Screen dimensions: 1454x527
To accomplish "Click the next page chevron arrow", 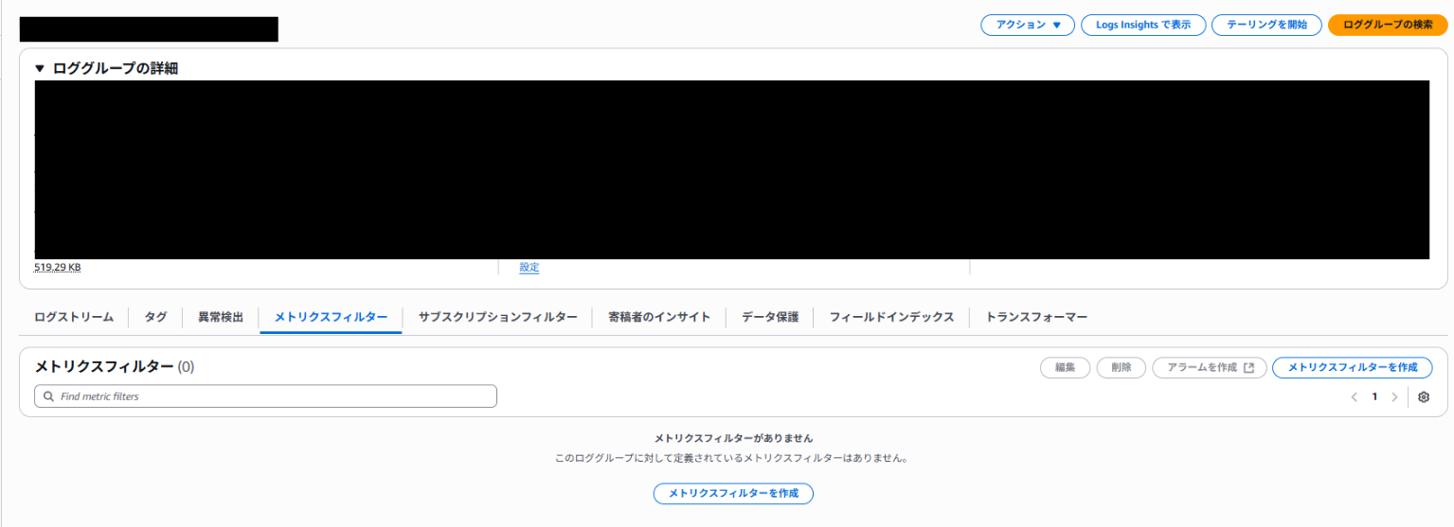I will click(x=1394, y=397).
